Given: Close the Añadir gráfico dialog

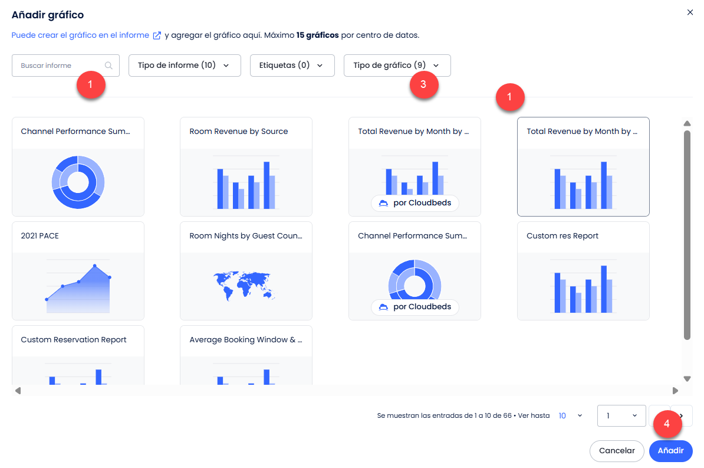Looking at the screenshot, I should 690,12.
